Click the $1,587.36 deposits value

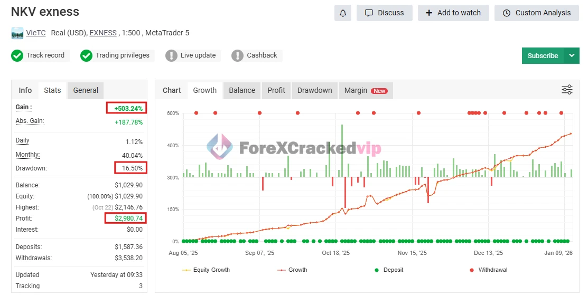(x=128, y=246)
